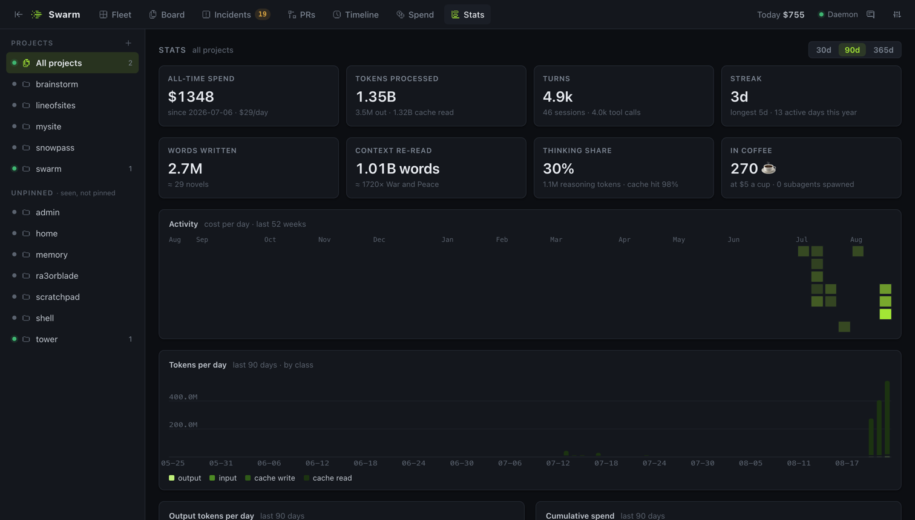Click the Cumulative spend heading
Image resolution: width=915 pixels, height=520 pixels.
[x=580, y=516]
